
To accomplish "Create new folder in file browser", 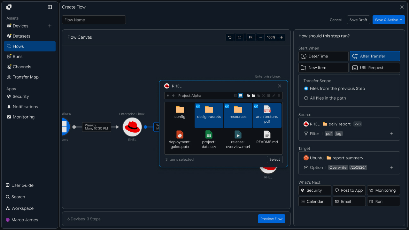I will tap(253, 96).
